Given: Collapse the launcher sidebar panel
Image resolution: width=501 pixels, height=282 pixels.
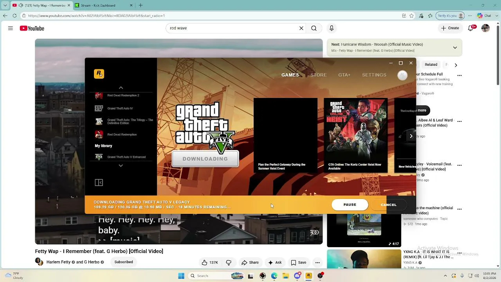Looking at the screenshot, I should [99, 183].
